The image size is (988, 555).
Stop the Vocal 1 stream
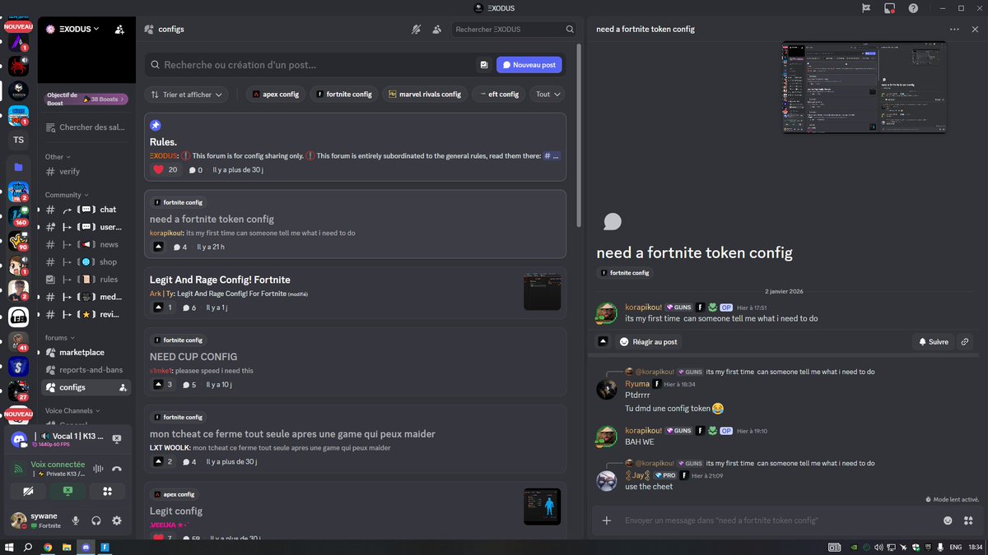[x=117, y=439]
